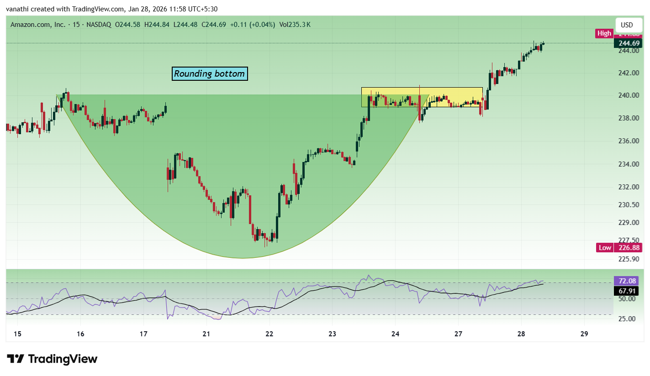Click the "Amazon.com, Inc." symbol title
Screen dimensions: 650x376
coord(38,25)
